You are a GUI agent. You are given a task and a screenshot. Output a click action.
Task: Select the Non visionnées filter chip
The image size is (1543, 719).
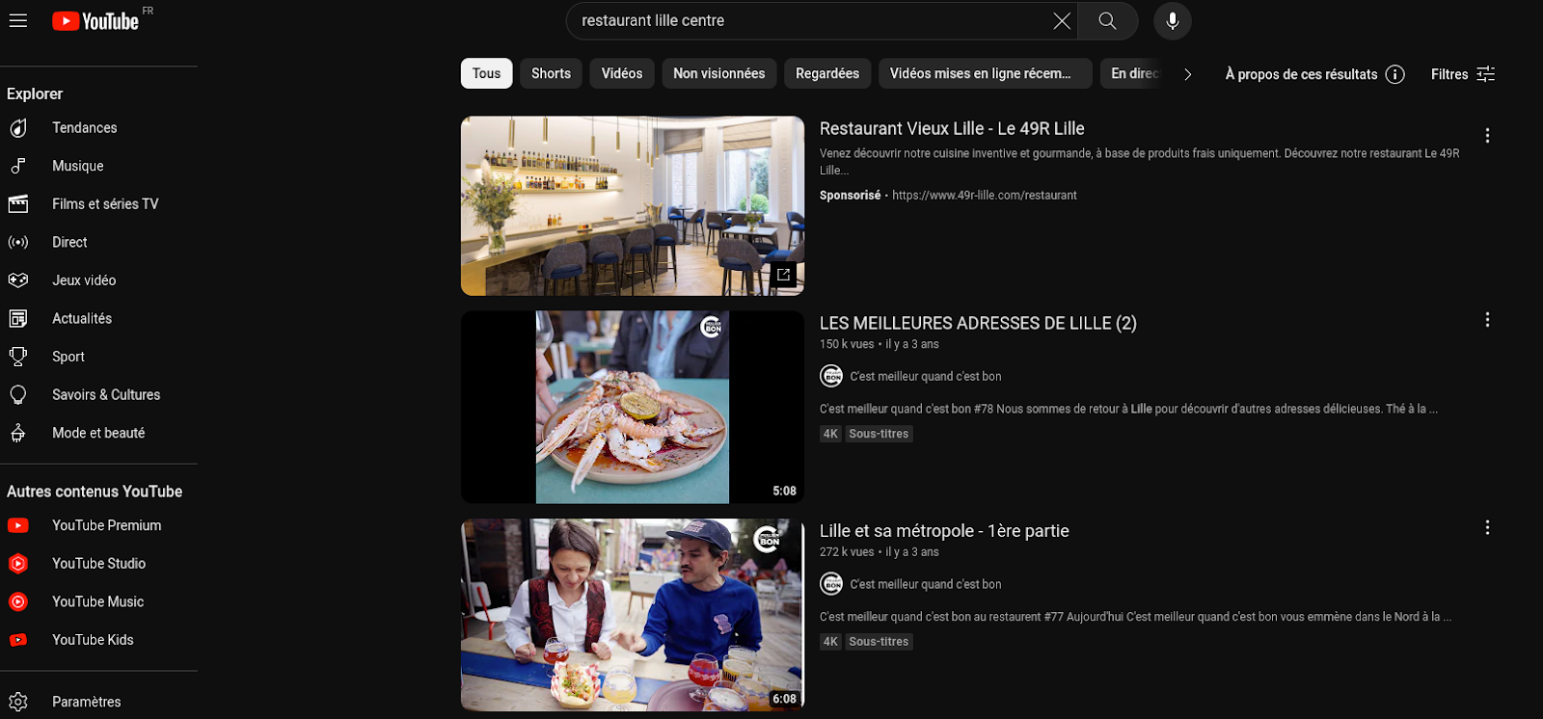click(x=719, y=73)
